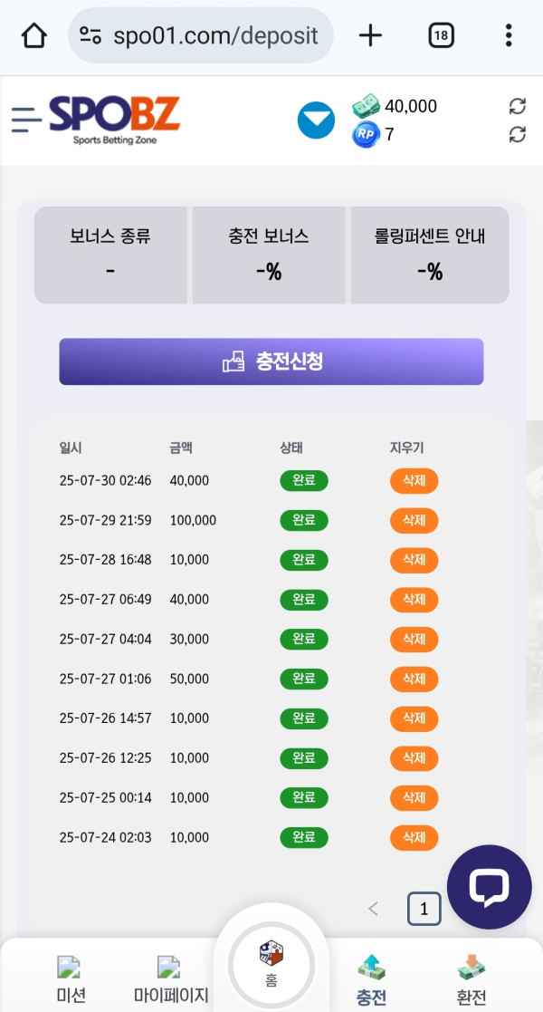Open the browser three-dot menu
543x1012 pixels.
pos(509,35)
